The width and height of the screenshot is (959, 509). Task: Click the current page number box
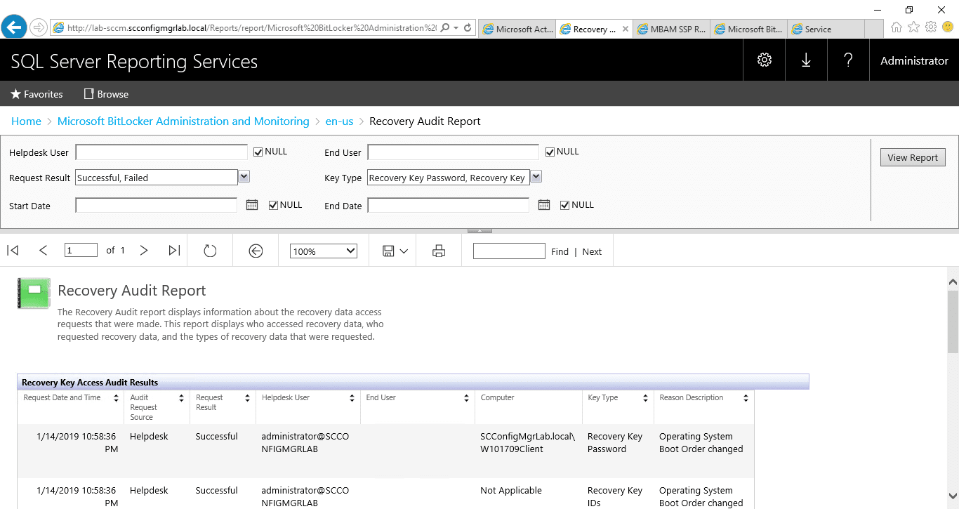81,250
